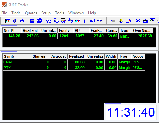Open the colored table window icon
Screen dimensions: 159x123
pos(8,21)
